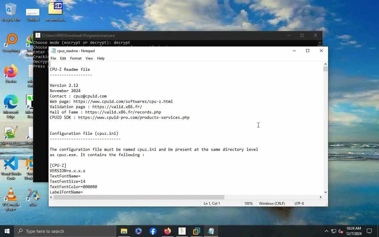379x237 pixels.
Task: Open the taskbar clock and date
Action: pos(354,231)
